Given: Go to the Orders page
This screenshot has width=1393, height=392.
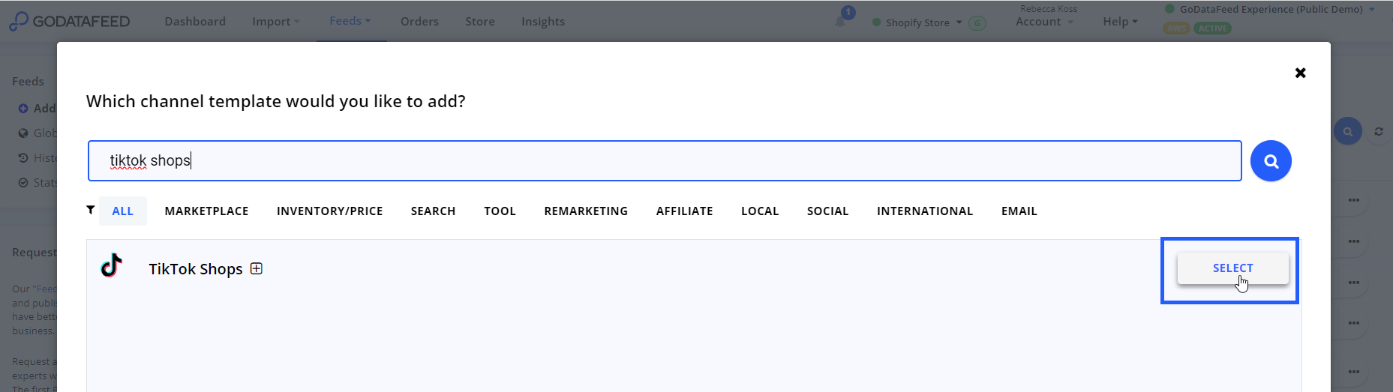Looking at the screenshot, I should coord(419,21).
